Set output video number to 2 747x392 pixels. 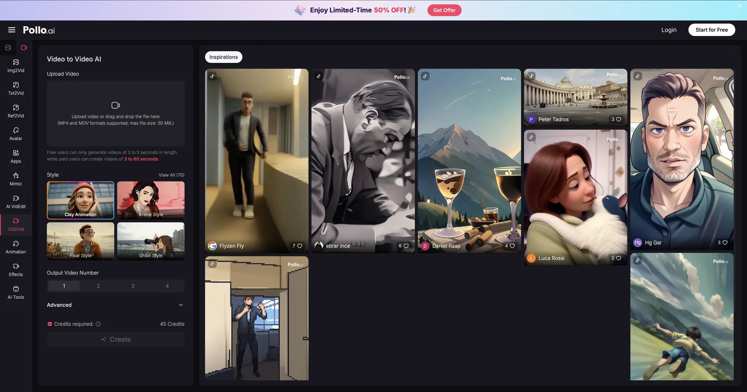(x=98, y=286)
